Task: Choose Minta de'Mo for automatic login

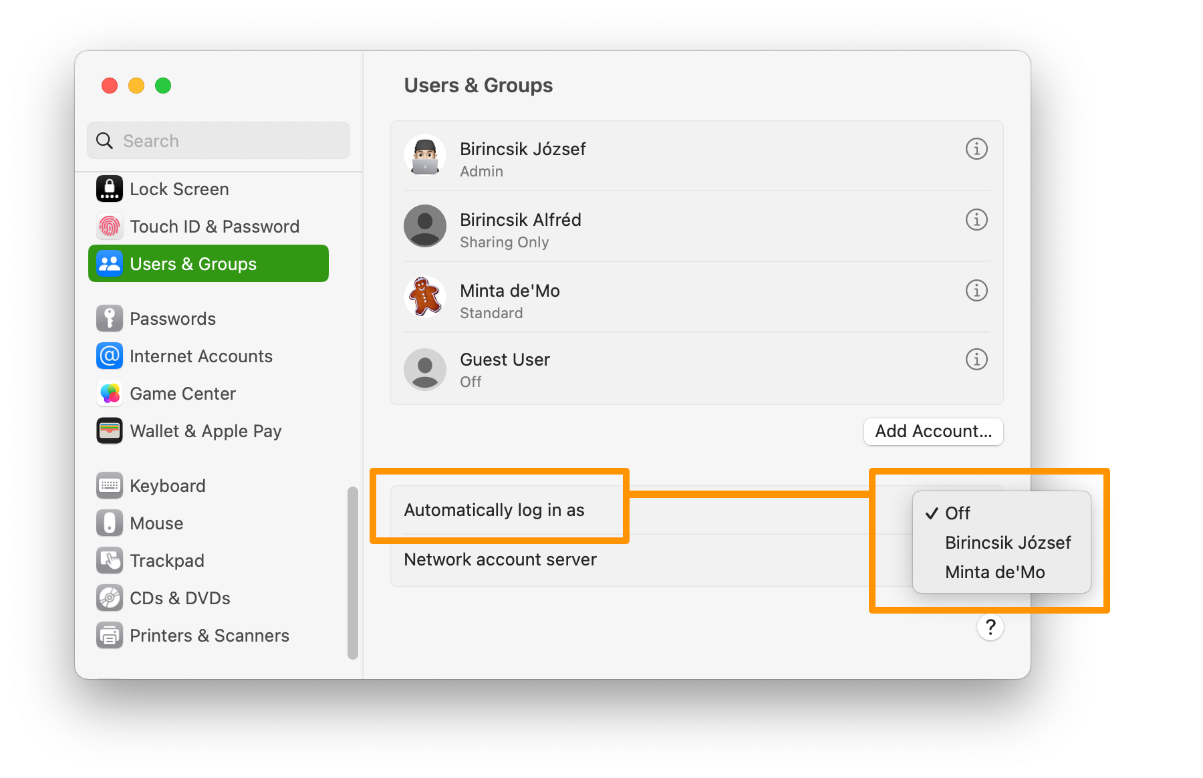Action: click(x=1001, y=571)
